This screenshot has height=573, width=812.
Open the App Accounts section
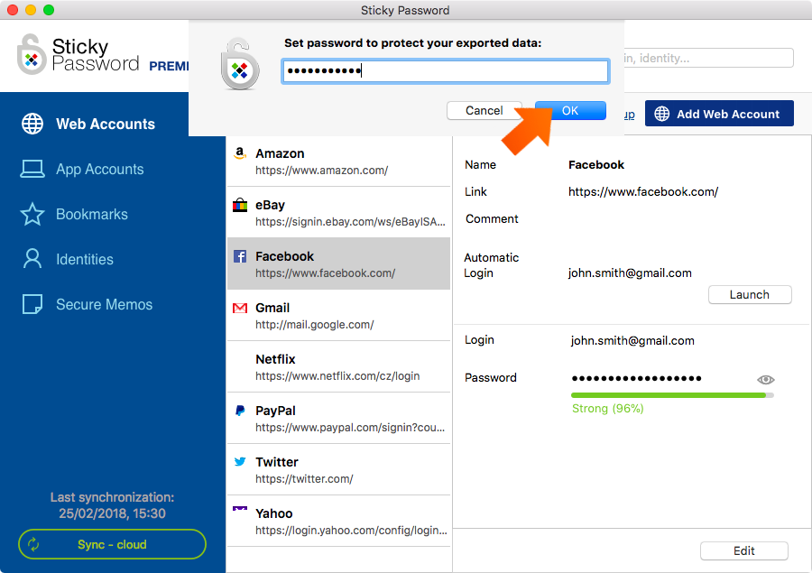82,169
